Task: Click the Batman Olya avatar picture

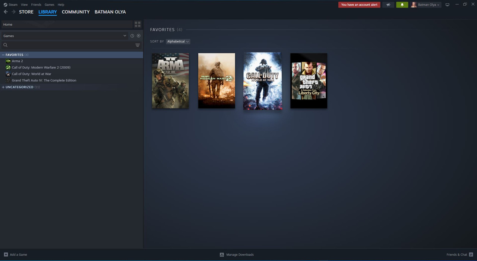Action: [414, 5]
